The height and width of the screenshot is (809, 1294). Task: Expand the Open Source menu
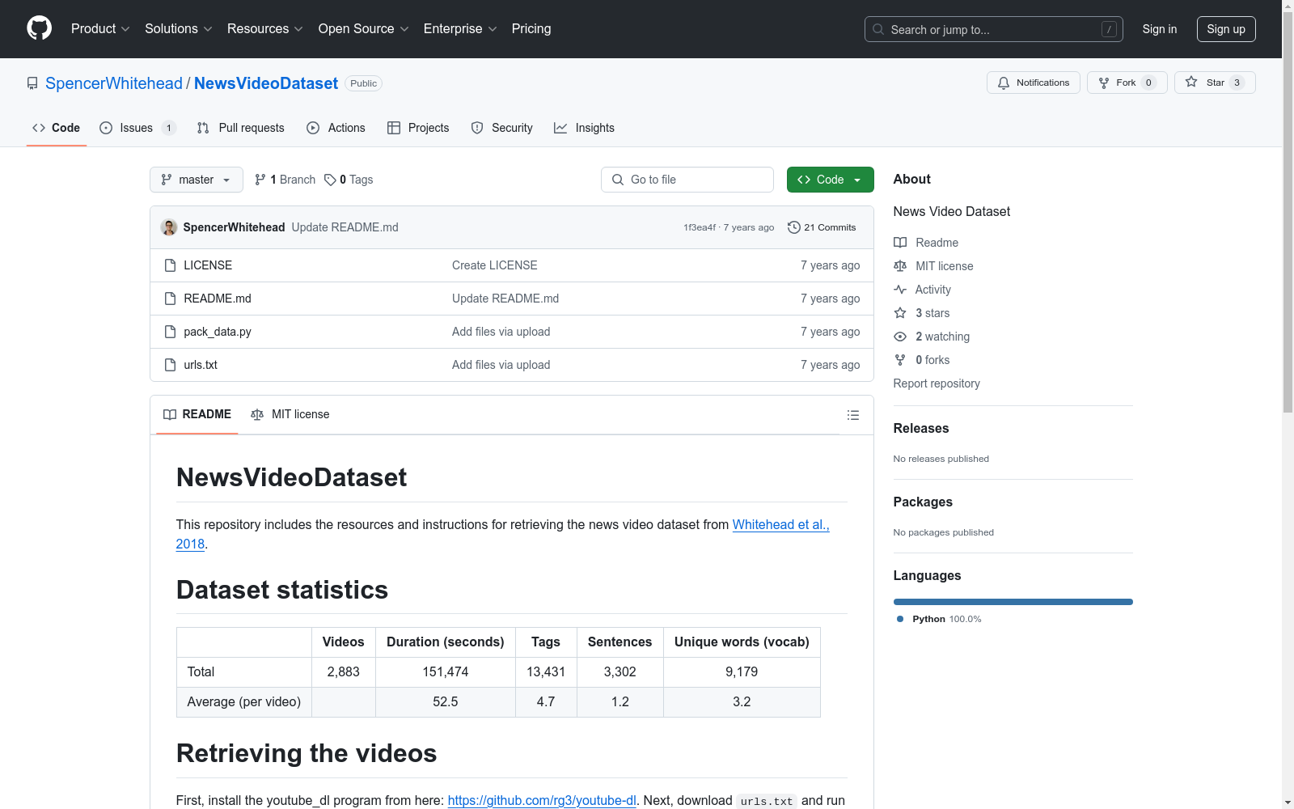tap(364, 29)
